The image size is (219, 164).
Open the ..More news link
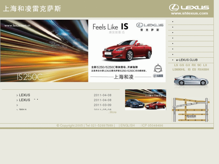coord(112,112)
